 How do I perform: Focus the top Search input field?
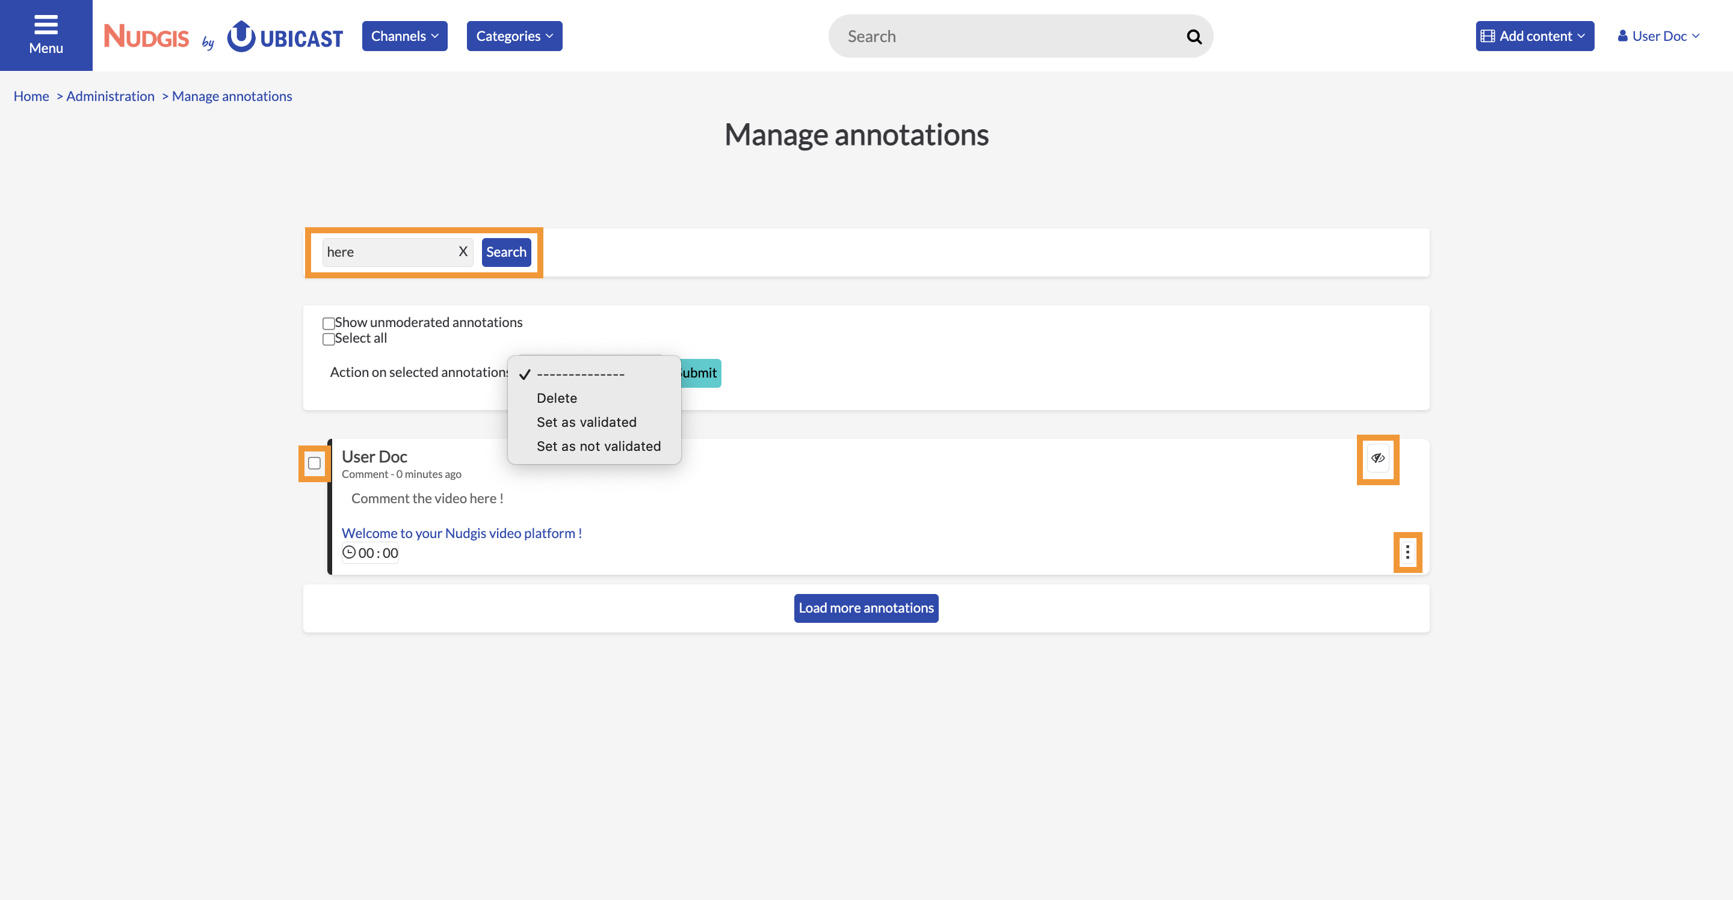1009,36
